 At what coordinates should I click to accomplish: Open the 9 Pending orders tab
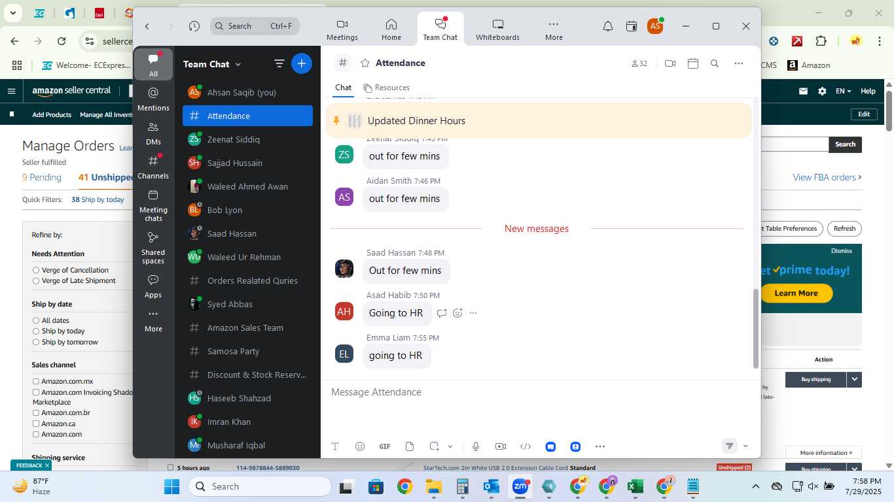point(42,177)
